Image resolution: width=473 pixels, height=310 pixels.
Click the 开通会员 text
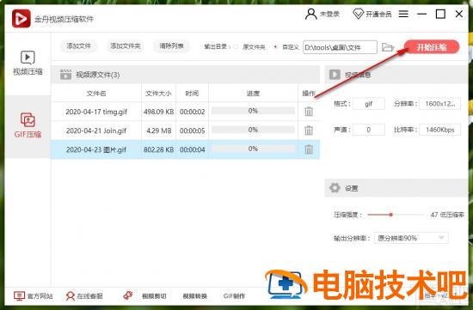tap(378, 14)
